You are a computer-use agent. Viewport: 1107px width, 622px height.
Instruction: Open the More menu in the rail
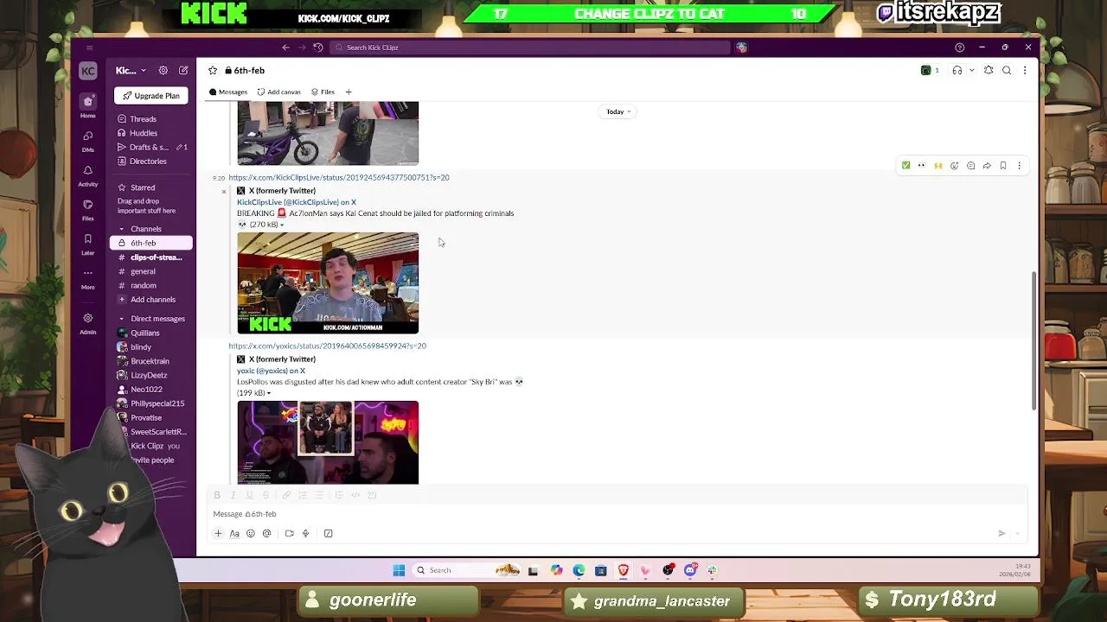pyautogui.click(x=87, y=278)
